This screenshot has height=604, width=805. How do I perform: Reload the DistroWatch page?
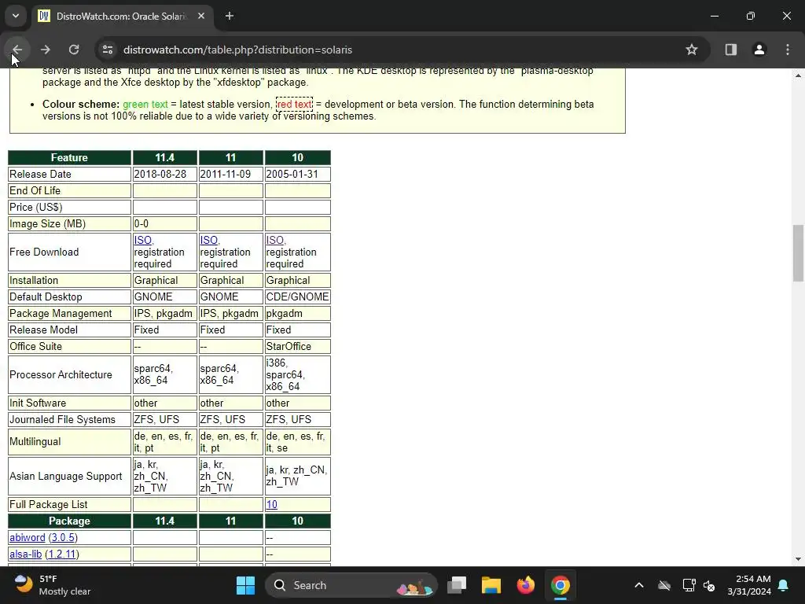(74, 50)
